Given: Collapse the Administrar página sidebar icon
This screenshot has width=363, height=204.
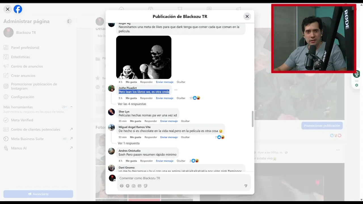Looking at the screenshot, I should click(x=69, y=21).
